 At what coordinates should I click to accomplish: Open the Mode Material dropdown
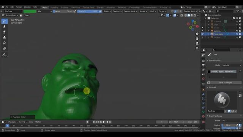[232, 65]
